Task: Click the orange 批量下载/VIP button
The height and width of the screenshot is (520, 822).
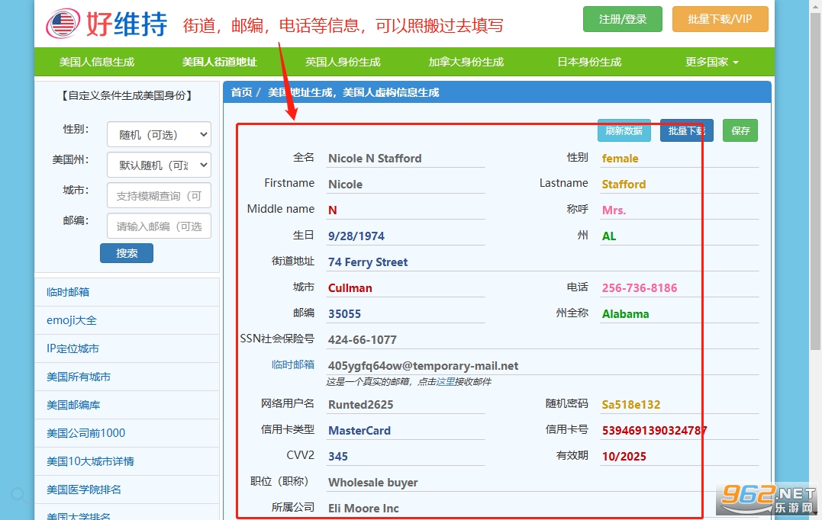Action: click(x=720, y=19)
